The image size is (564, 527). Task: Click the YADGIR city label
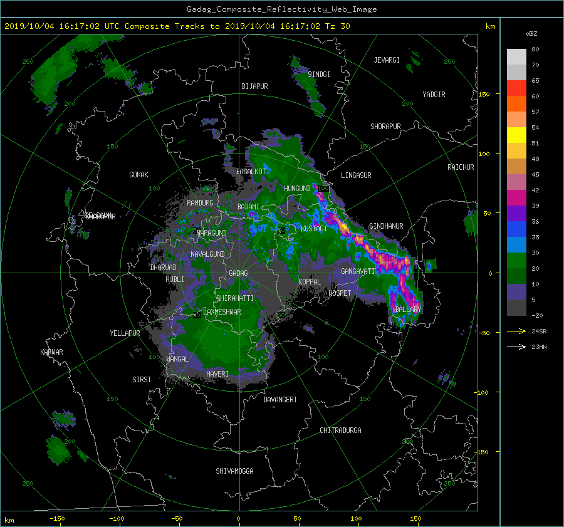434,95
